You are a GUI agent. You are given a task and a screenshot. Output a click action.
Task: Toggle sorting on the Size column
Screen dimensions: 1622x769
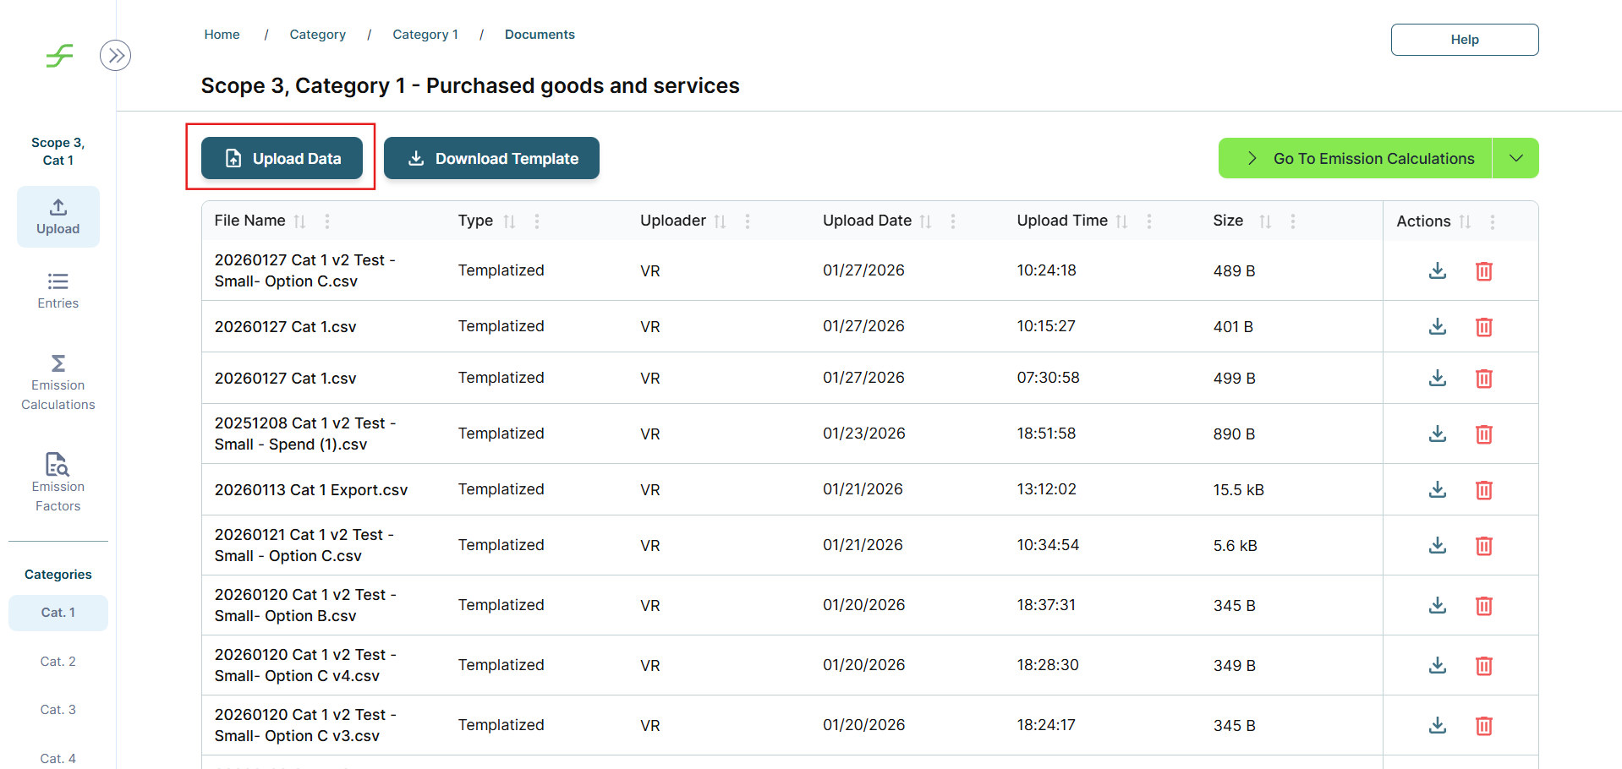[x=1264, y=221]
